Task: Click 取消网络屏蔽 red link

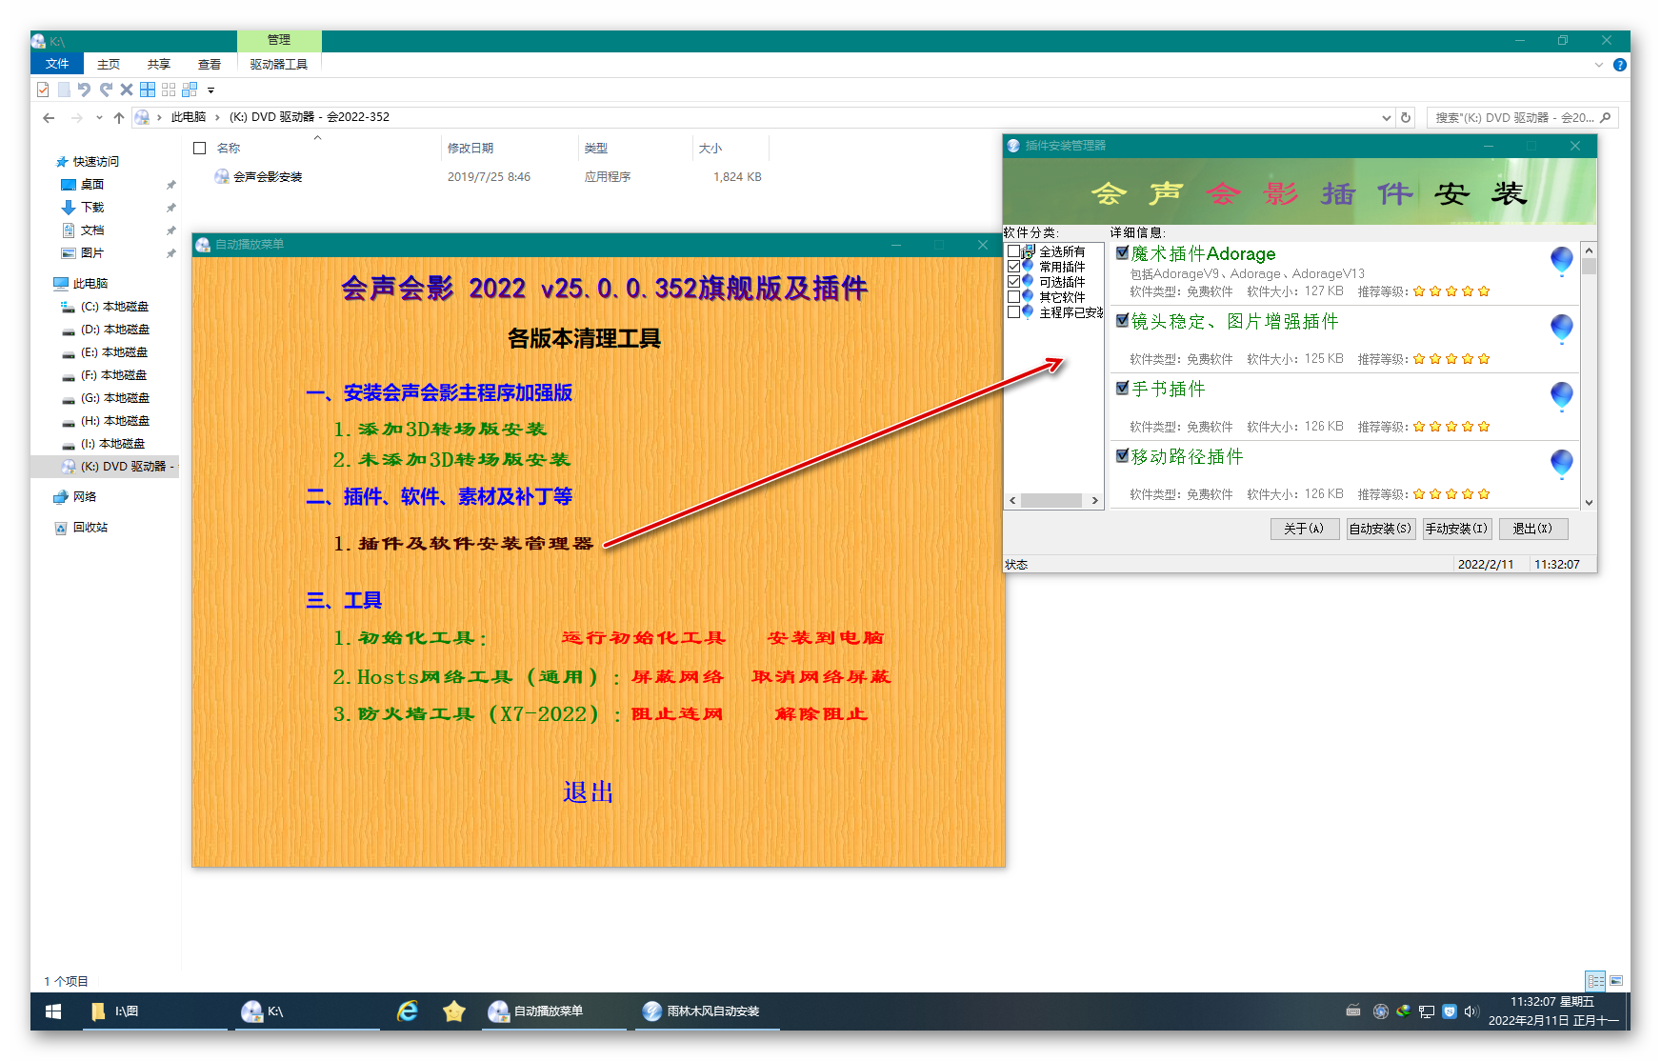Action: click(x=821, y=677)
